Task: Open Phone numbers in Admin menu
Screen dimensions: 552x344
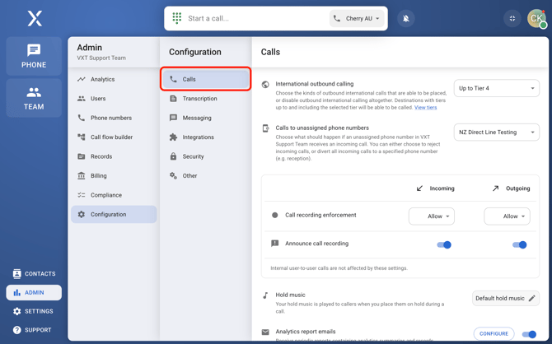Action: click(x=114, y=118)
